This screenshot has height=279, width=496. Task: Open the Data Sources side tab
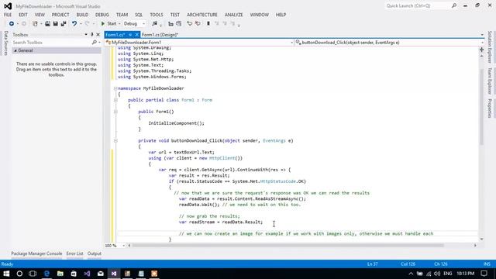[5, 43]
